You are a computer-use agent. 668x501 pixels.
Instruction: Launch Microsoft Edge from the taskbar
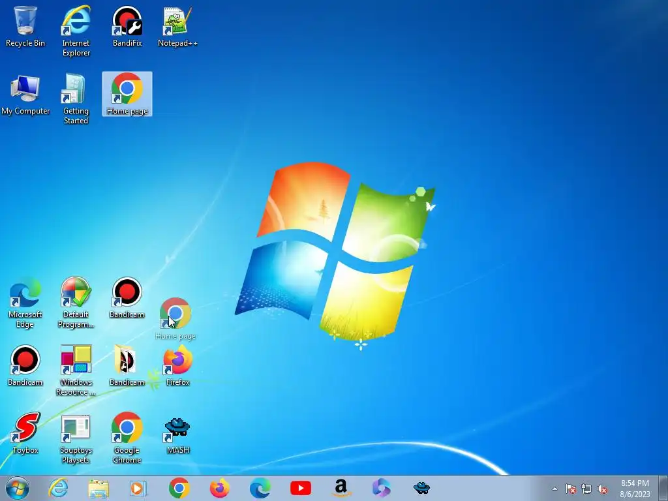point(260,488)
